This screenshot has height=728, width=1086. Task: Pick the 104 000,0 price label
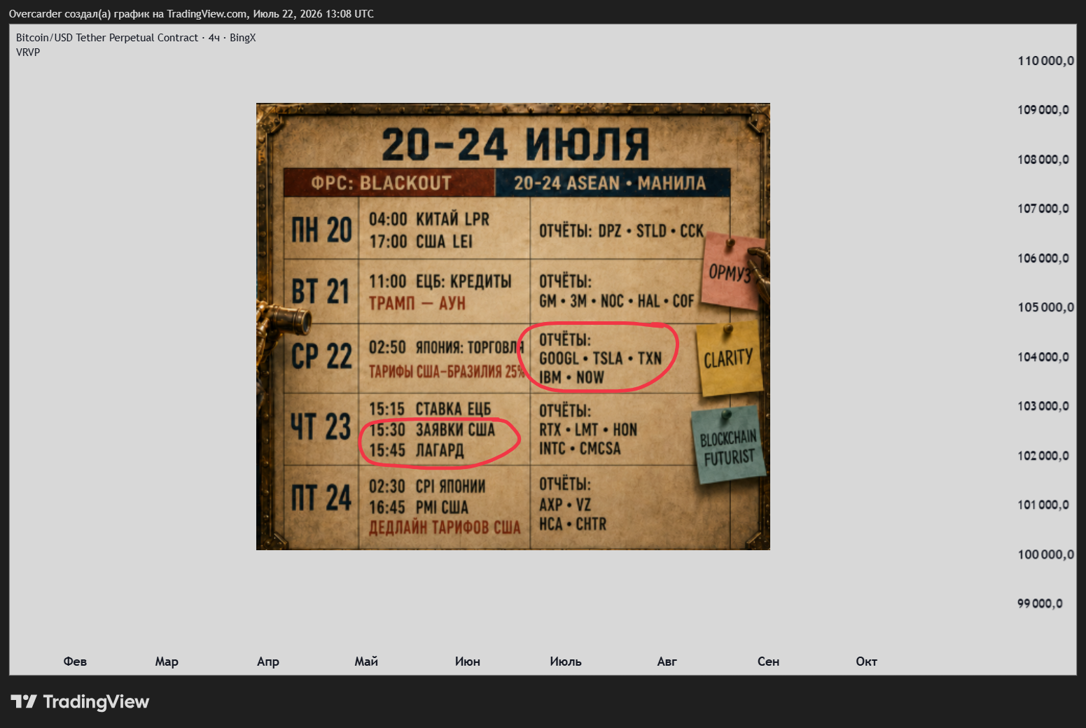coord(1043,357)
